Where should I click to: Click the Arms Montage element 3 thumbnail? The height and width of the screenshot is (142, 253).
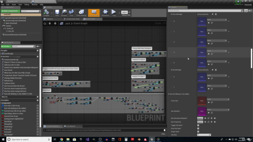tap(202, 52)
